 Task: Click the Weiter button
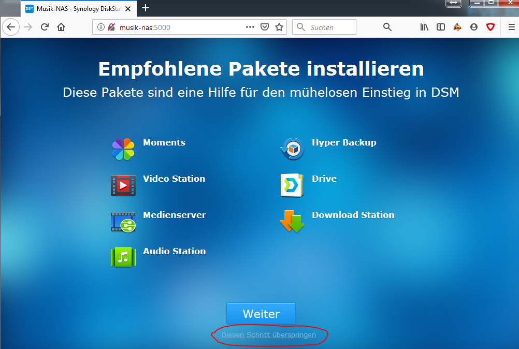(261, 314)
